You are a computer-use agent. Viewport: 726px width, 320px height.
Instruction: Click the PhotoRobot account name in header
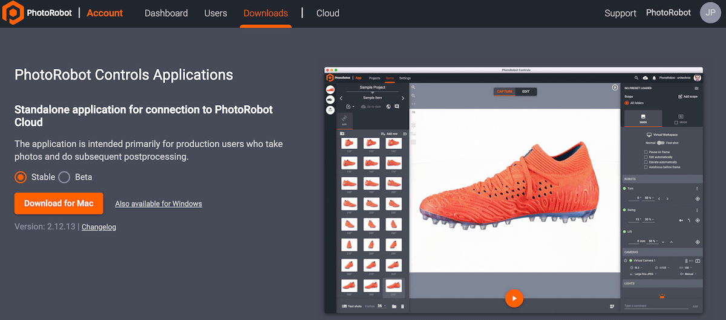click(x=669, y=13)
